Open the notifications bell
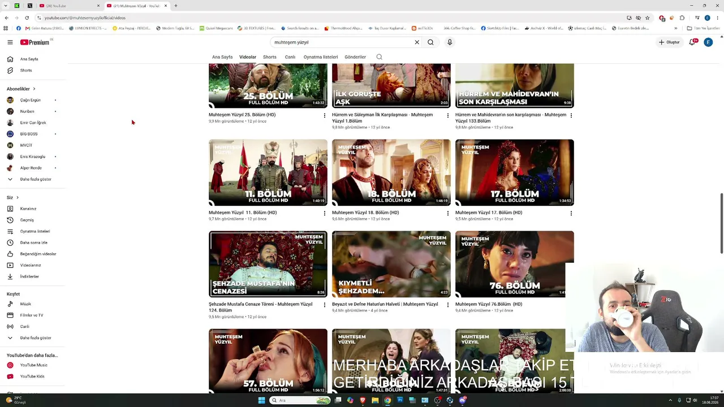Viewport: 724px width, 407px height. click(x=692, y=42)
